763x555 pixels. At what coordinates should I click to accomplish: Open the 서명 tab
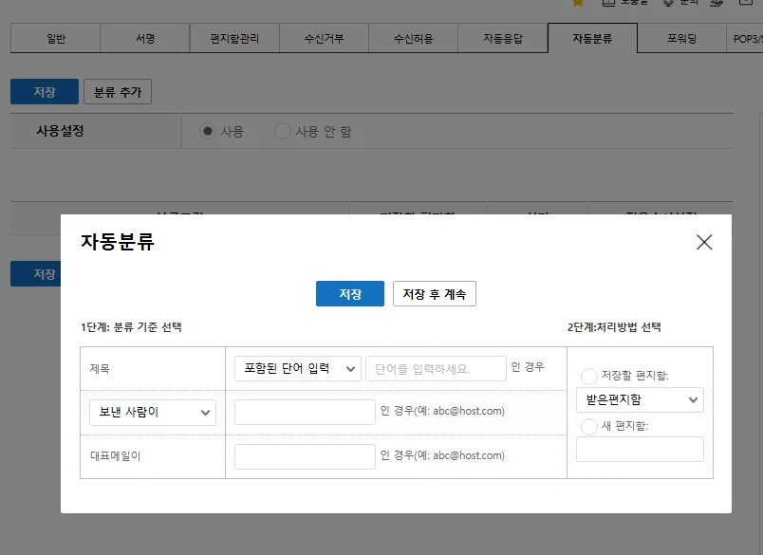pyautogui.click(x=145, y=39)
